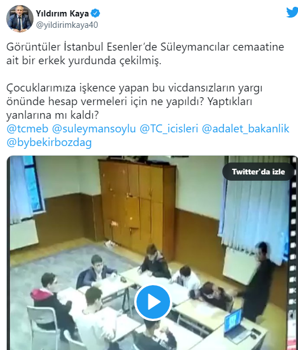Click the film strip on the video's edge

(294, 252)
